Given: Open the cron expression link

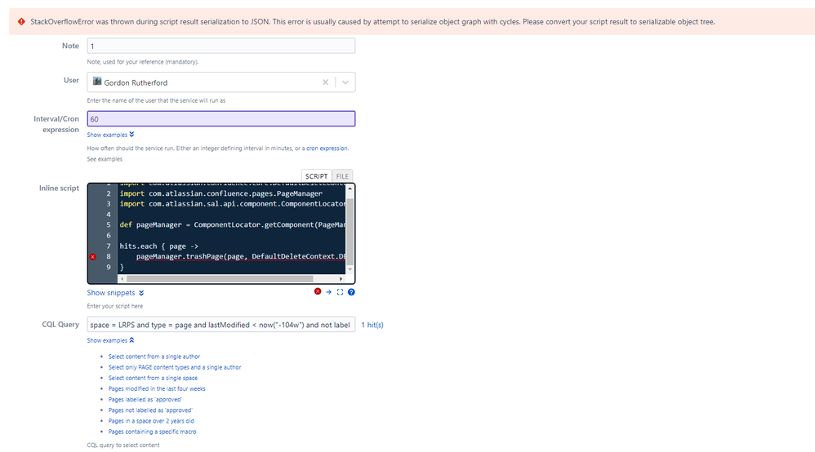Looking at the screenshot, I should pos(327,148).
